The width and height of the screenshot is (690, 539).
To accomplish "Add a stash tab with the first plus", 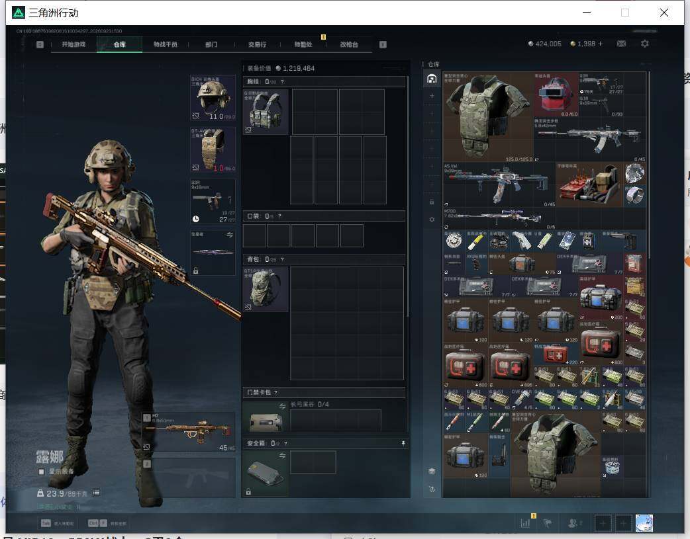I will (432, 96).
